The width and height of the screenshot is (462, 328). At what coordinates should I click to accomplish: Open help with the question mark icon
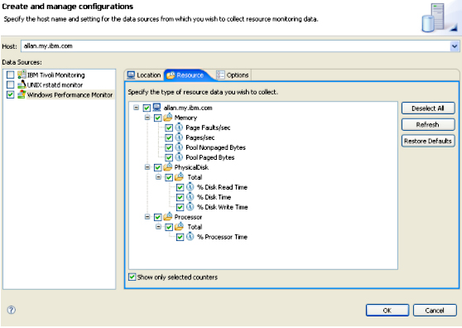[12, 310]
